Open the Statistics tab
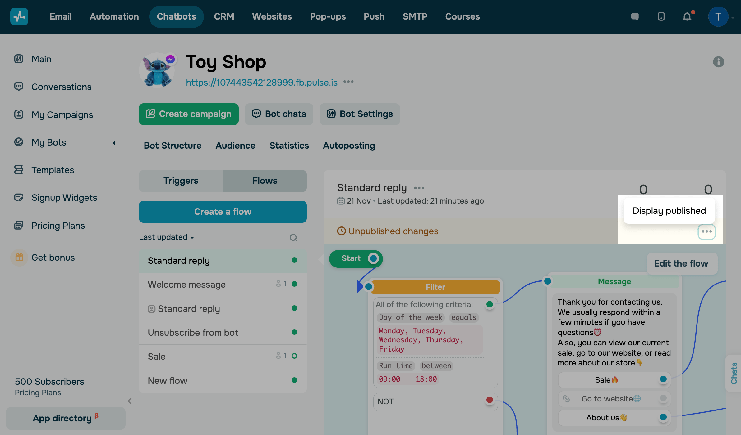 click(x=289, y=146)
